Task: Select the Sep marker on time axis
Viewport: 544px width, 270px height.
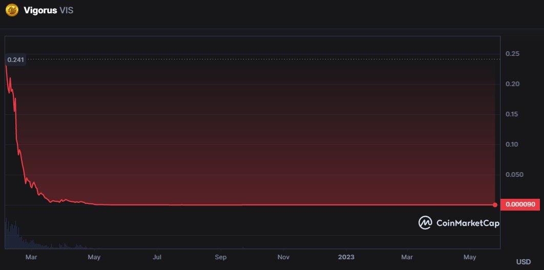Action: (221, 256)
